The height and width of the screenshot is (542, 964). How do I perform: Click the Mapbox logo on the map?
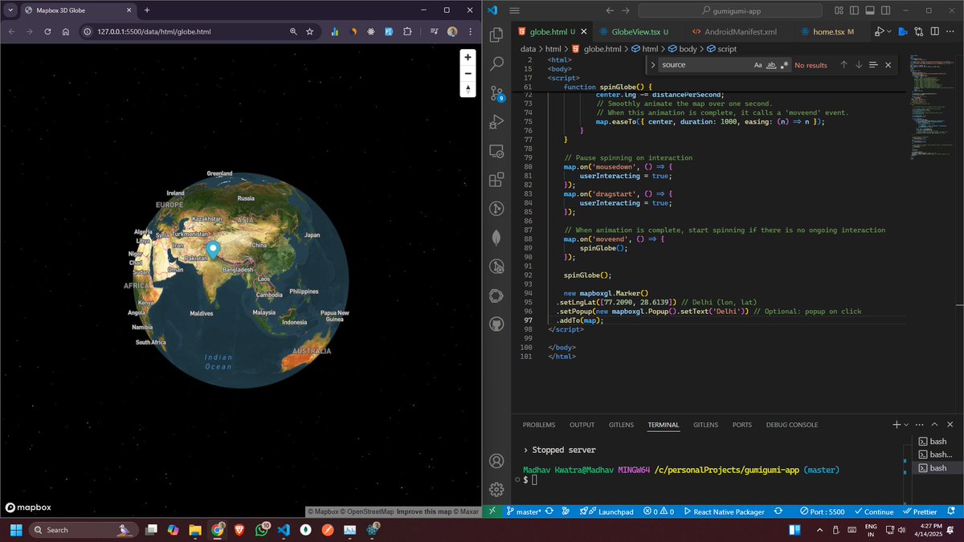pyautogui.click(x=28, y=507)
